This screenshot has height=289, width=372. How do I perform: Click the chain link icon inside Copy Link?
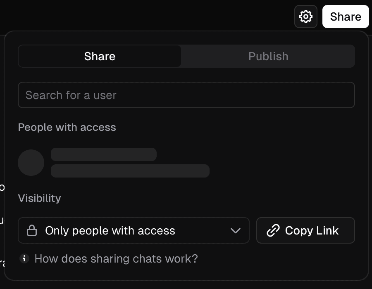[x=272, y=230]
